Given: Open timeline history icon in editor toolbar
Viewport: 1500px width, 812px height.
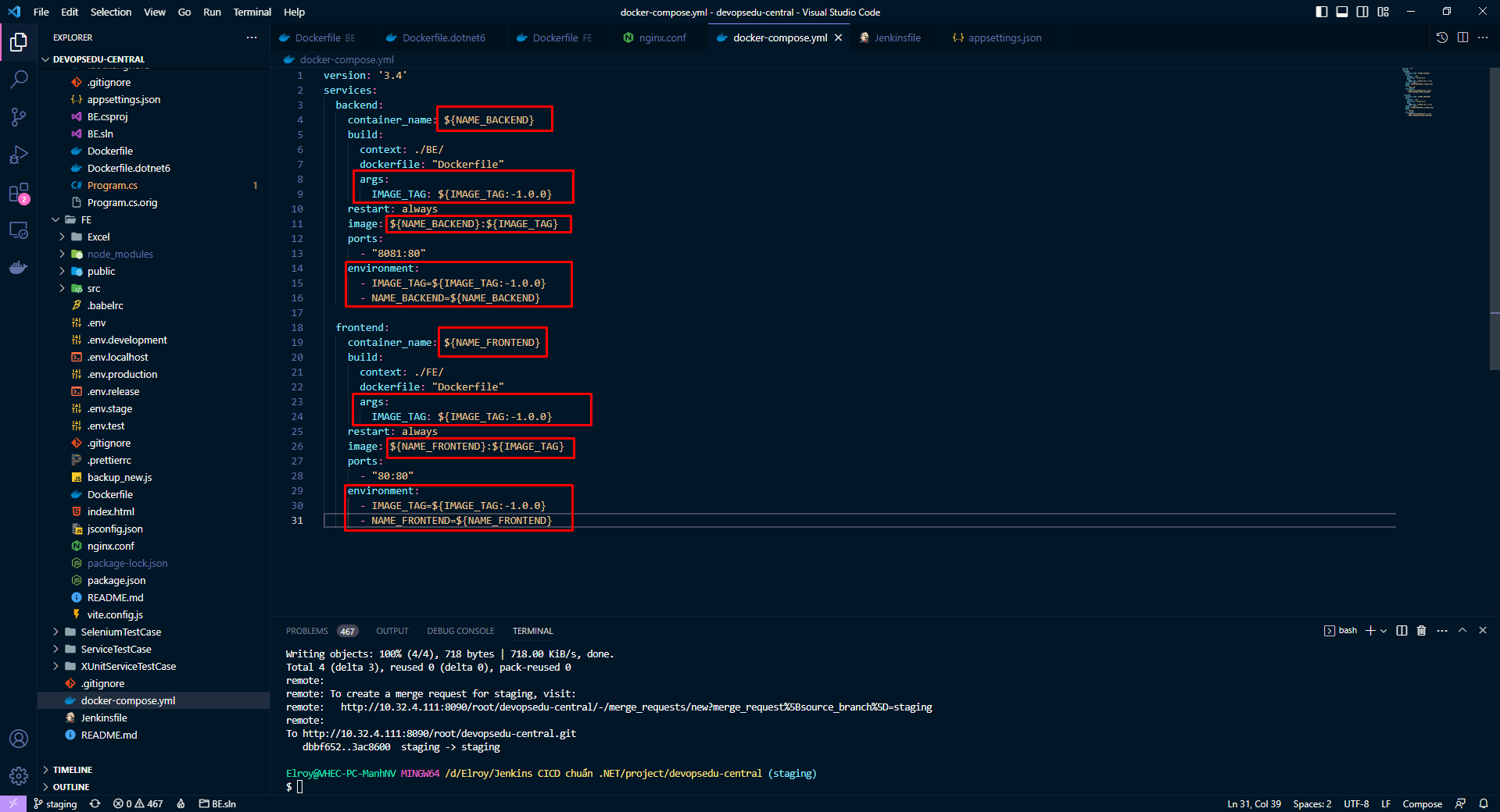Looking at the screenshot, I should (1442, 37).
